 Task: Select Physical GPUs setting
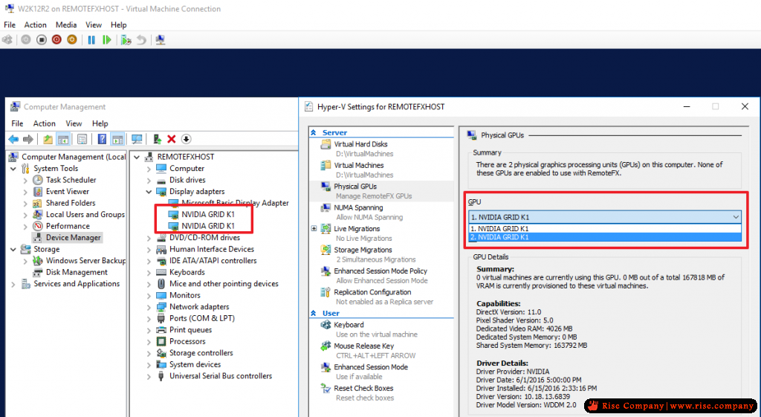pyautogui.click(x=355, y=187)
